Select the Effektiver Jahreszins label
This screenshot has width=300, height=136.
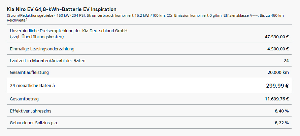pyautogui.click(x=31, y=111)
